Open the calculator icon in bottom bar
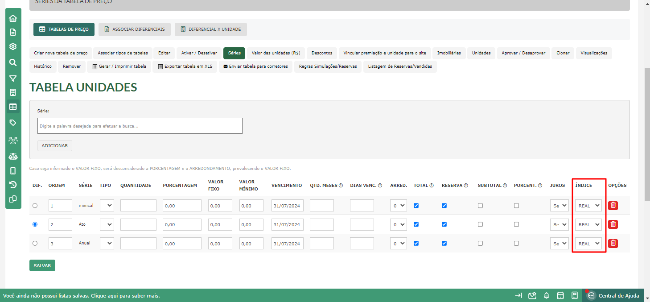The height and width of the screenshot is (302, 650). click(x=575, y=295)
